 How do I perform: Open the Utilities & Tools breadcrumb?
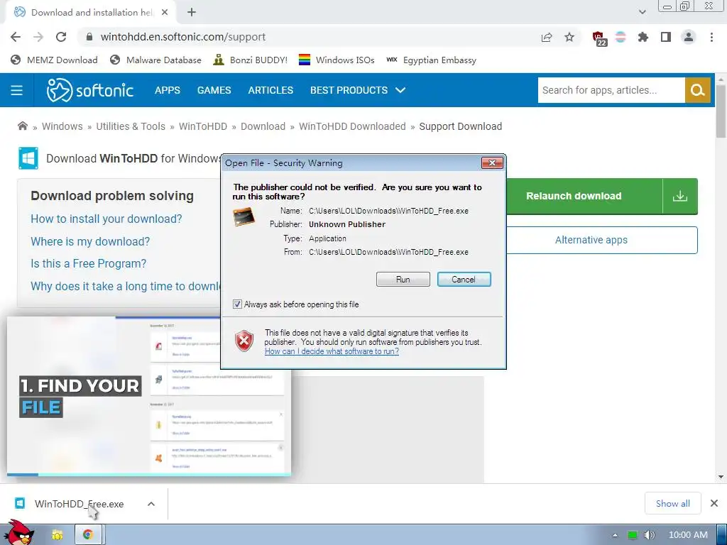[x=131, y=126]
